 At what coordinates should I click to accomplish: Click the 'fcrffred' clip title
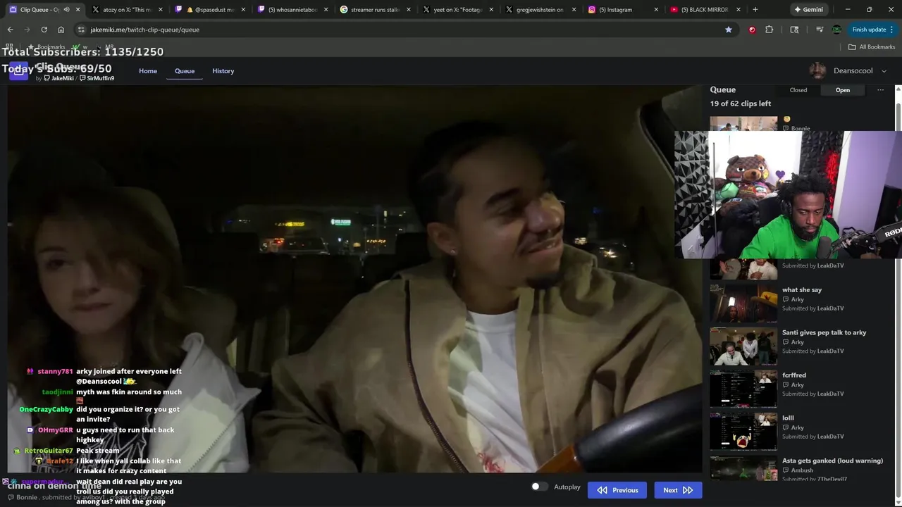[794, 375]
